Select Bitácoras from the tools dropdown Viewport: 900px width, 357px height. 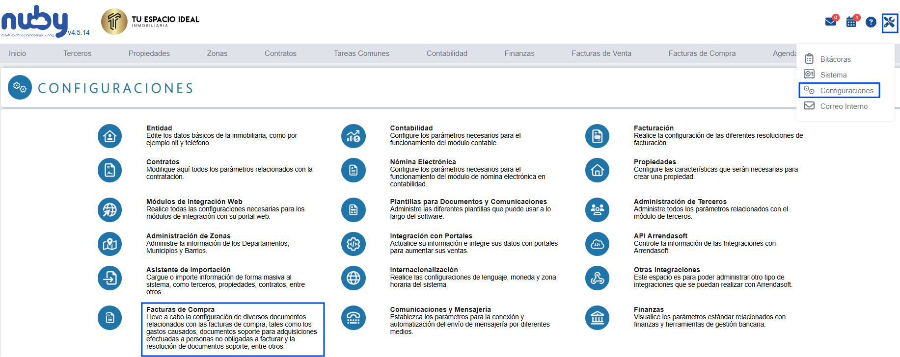coord(835,59)
